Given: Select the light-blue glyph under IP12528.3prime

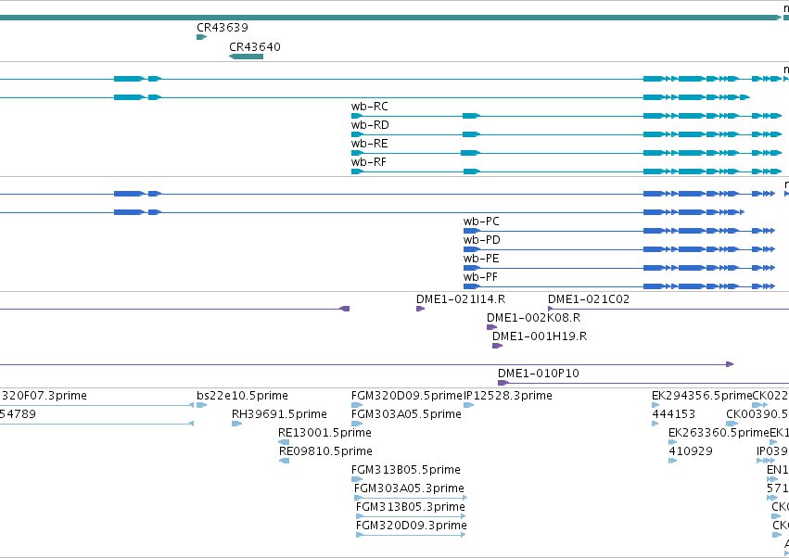Looking at the screenshot, I should pos(468,405).
